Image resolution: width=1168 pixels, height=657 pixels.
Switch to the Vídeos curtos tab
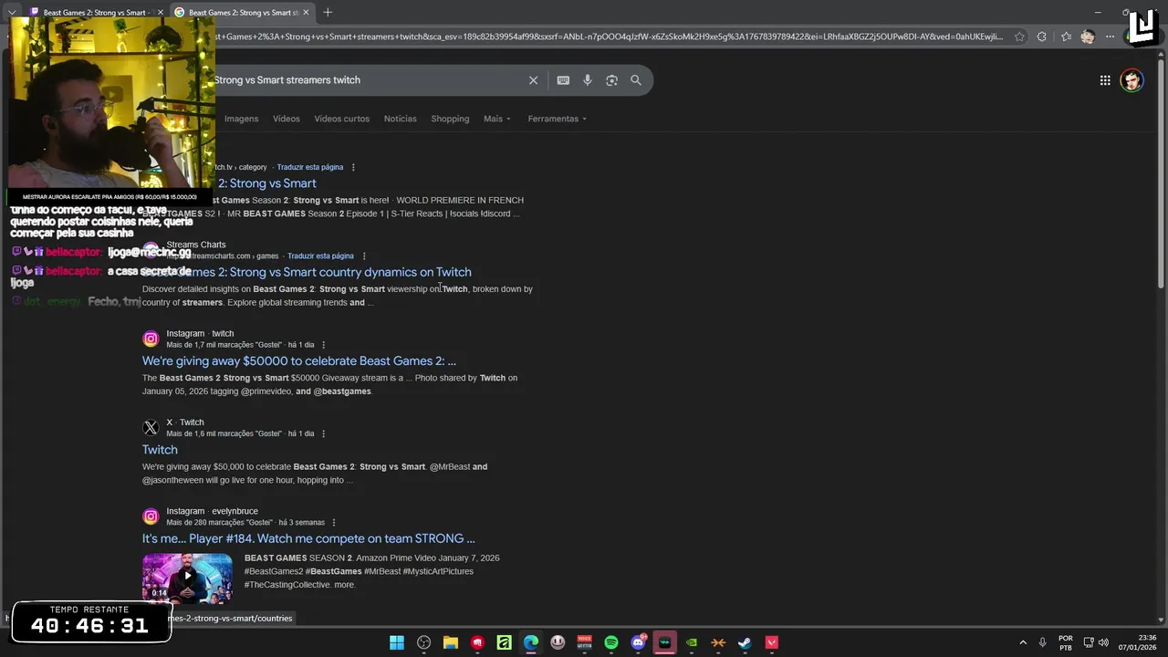(x=342, y=119)
